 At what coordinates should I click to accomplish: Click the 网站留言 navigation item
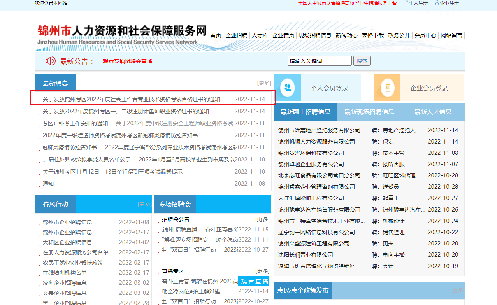pos(451,35)
